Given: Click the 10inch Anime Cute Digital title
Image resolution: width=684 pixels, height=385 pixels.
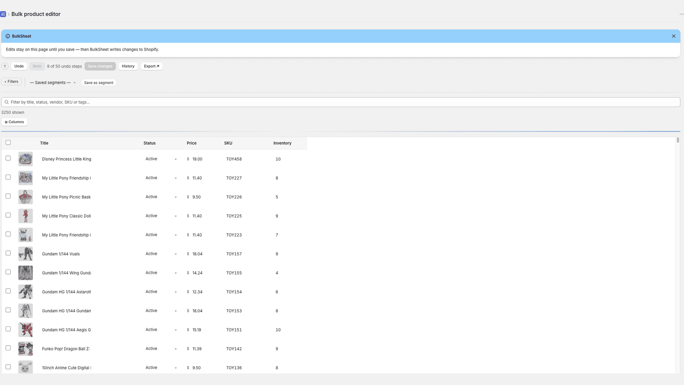Looking at the screenshot, I should [66, 368].
